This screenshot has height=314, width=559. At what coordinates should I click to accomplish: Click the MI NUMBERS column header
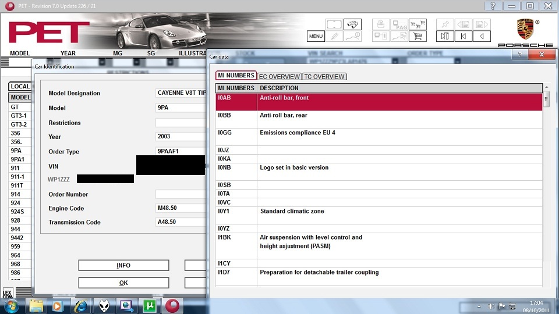(236, 88)
